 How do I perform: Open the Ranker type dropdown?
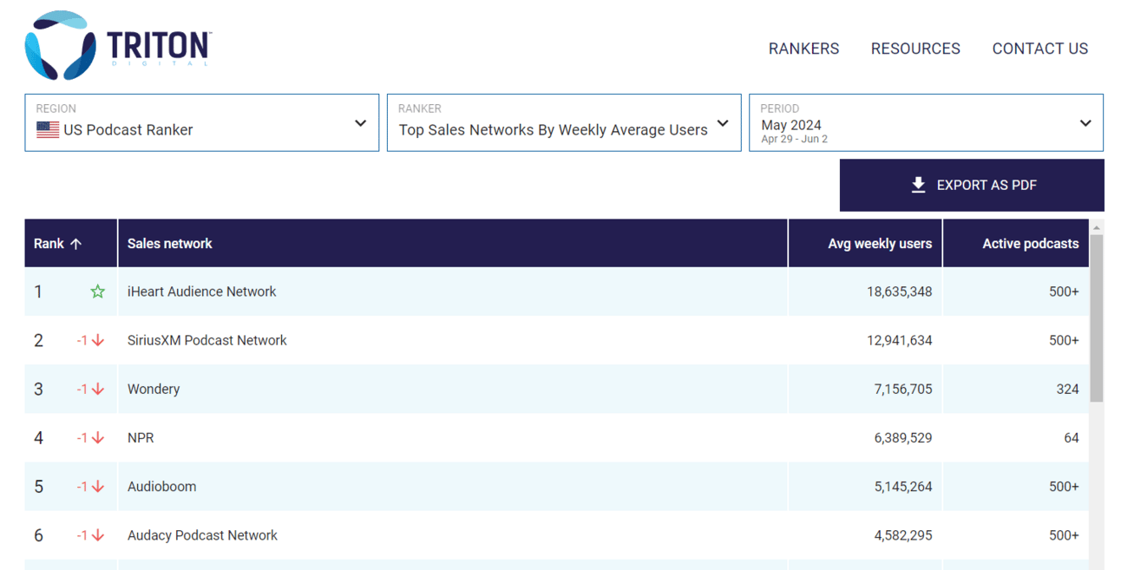point(564,123)
